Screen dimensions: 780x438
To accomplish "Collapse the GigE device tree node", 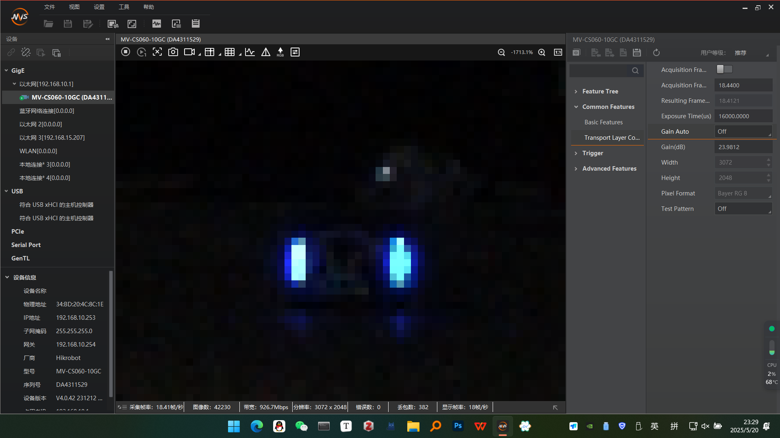I will 7,70.
